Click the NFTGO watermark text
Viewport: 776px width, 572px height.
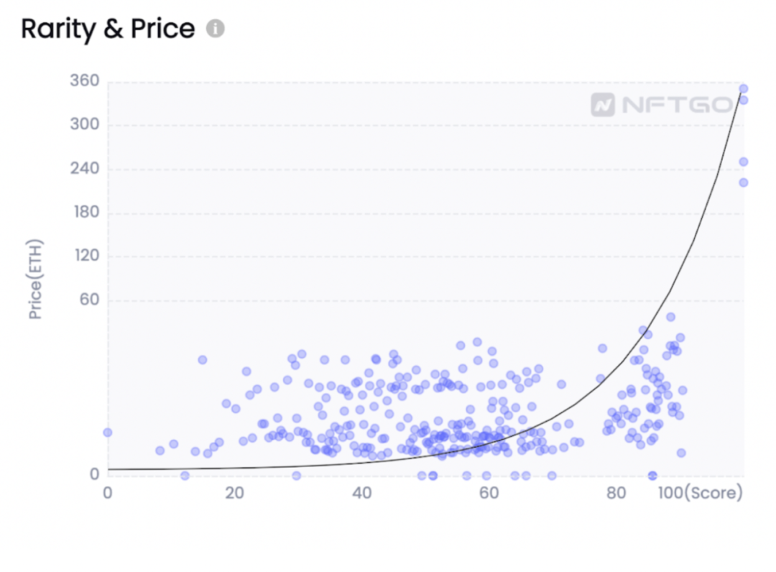point(678,105)
